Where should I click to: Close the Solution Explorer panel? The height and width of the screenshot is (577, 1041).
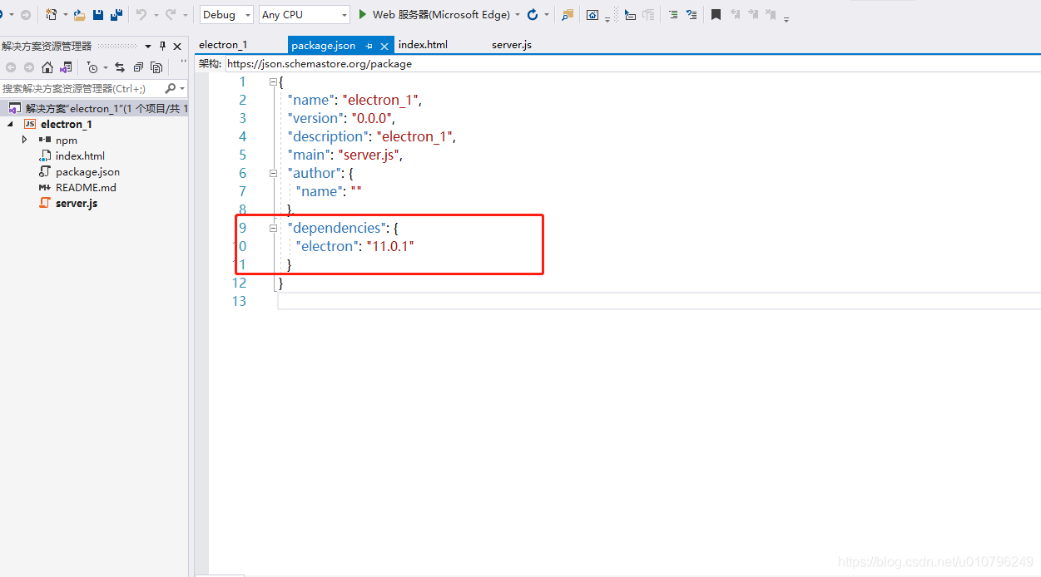tap(177, 47)
